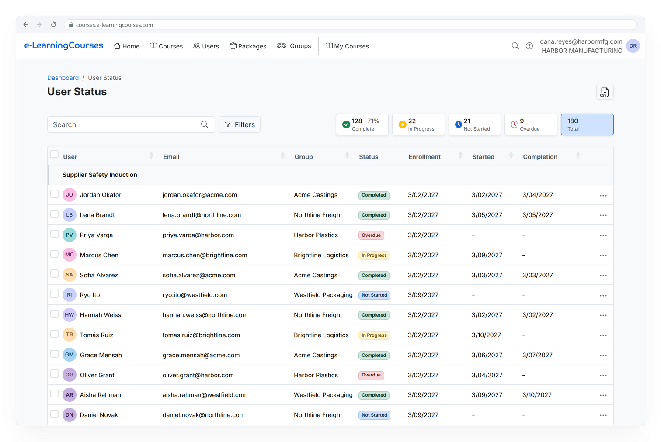Screen dimensions: 661x442
Task: Sort by the Email column arrows
Action: point(283,155)
